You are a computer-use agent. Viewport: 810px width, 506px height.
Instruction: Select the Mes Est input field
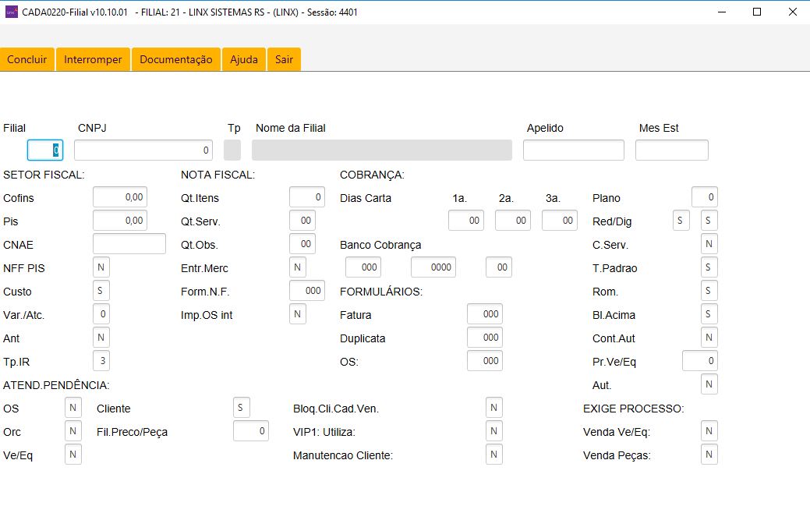[x=671, y=150]
